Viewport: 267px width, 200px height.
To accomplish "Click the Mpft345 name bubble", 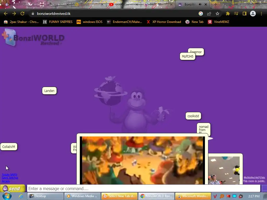I will 187,56.
